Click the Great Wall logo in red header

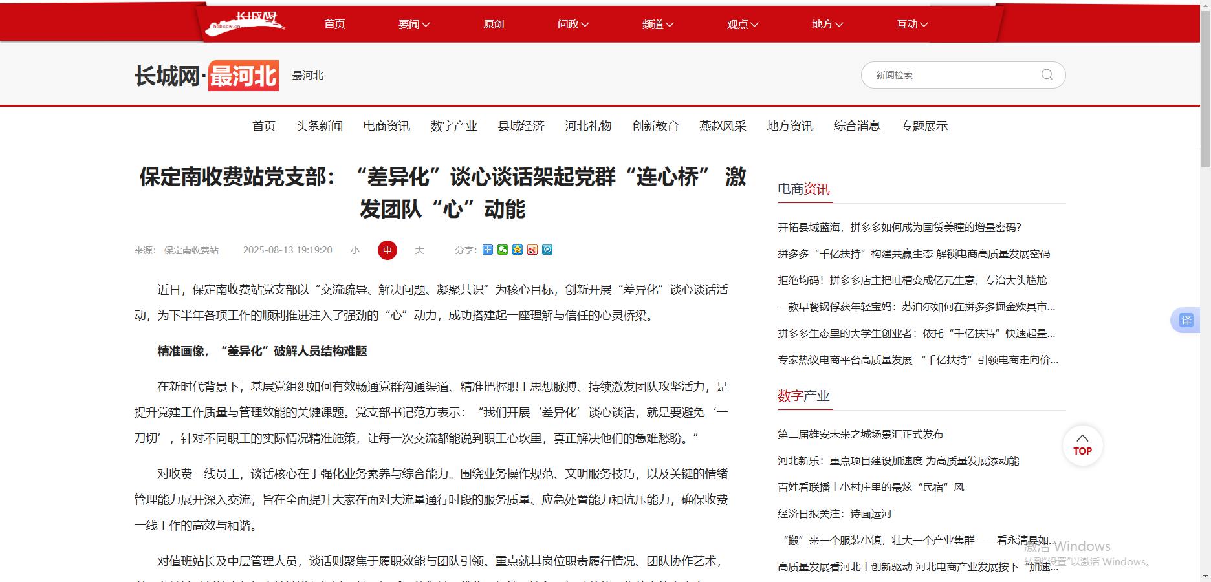(x=246, y=23)
